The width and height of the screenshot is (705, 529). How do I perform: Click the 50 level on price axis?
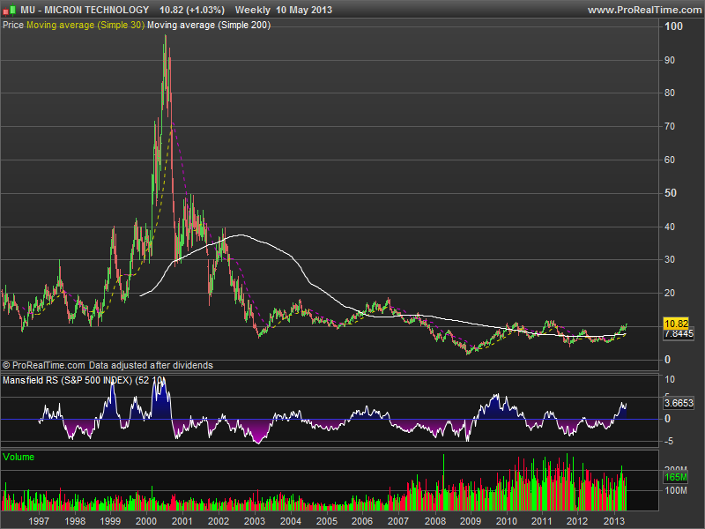click(x=671, y=193)
